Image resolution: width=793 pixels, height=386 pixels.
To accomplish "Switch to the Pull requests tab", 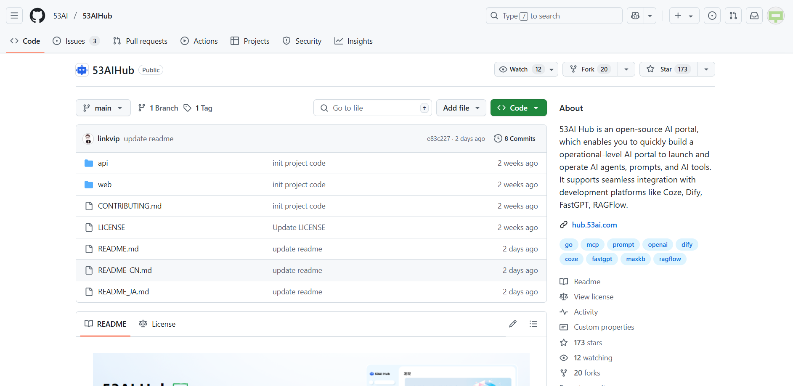I will click(x=140, y=41).
